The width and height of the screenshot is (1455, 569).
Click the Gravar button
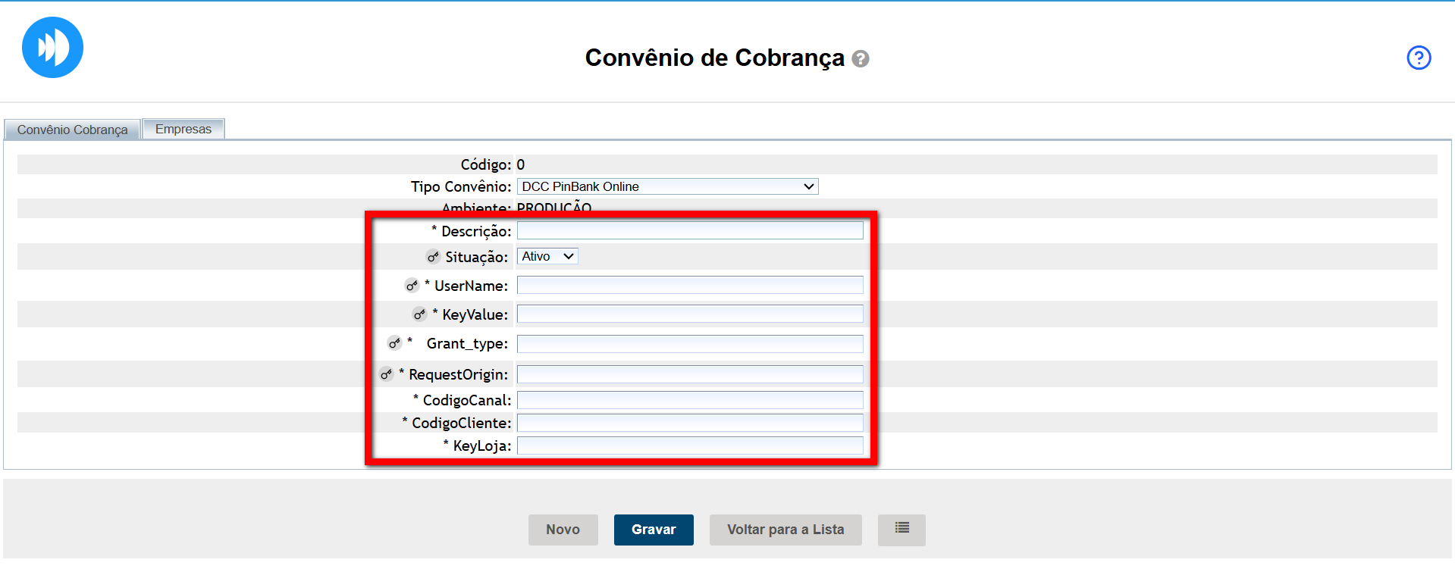653,530
